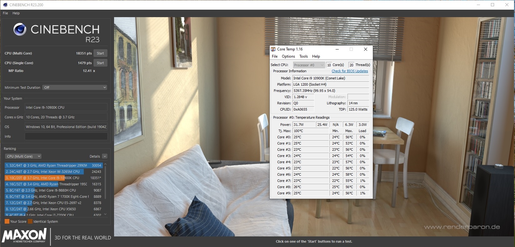Screen dimensions: 515x247
Task: Select the Ryzen 7 1700X ranking row
Action: (53, 197)
